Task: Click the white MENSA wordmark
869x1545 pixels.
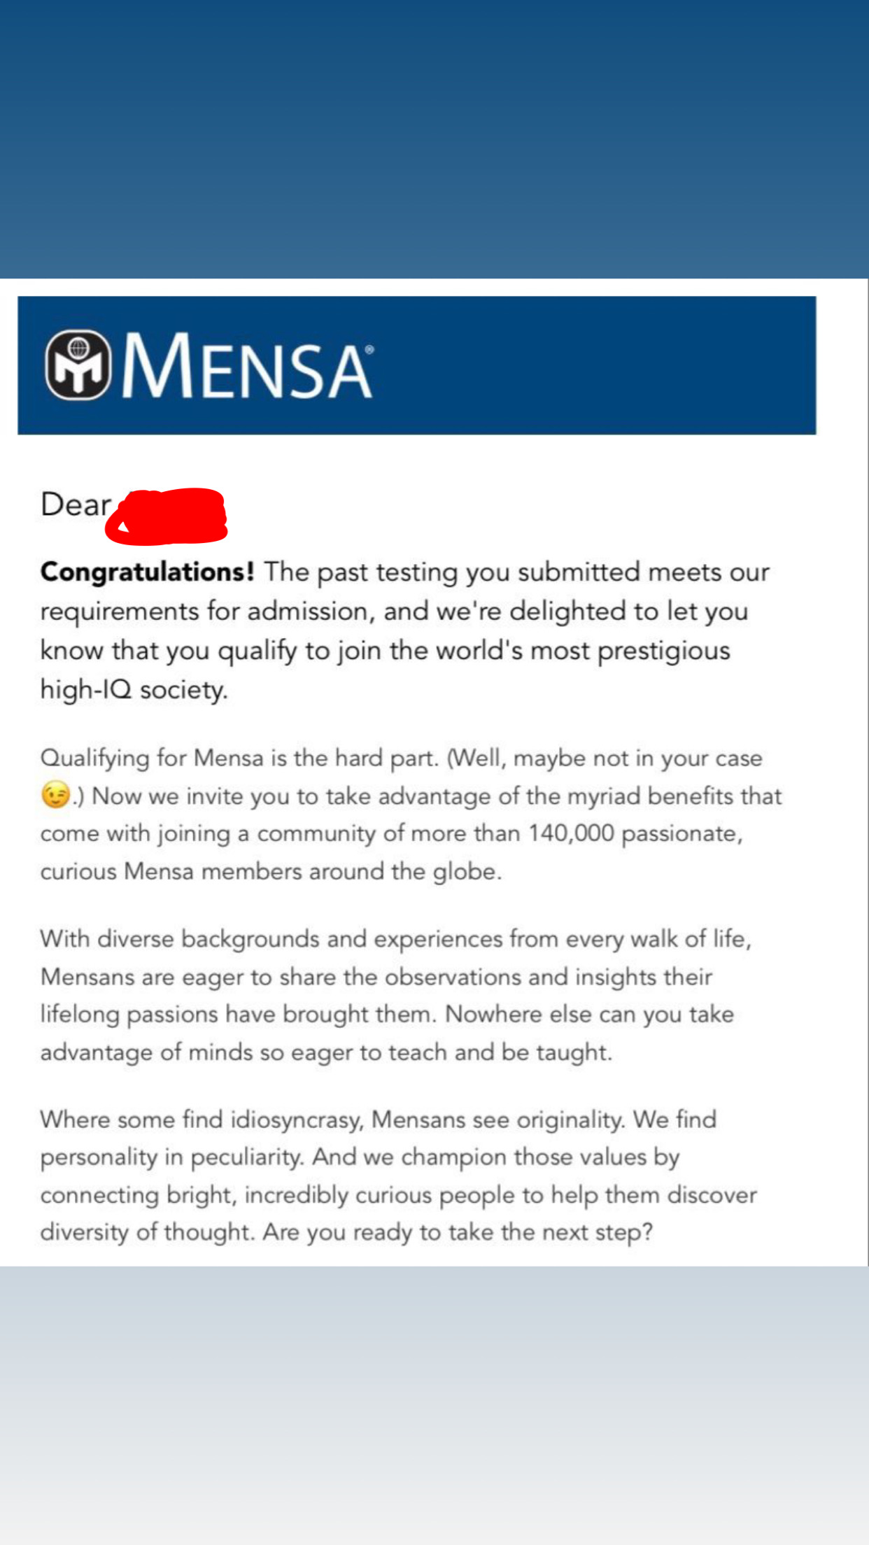Action: (246, 367)
